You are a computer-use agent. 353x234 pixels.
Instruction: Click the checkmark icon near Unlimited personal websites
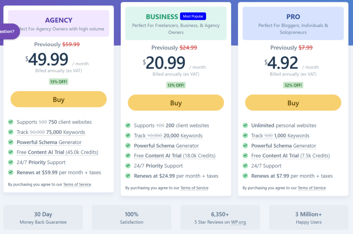click(x=245, y=125)
